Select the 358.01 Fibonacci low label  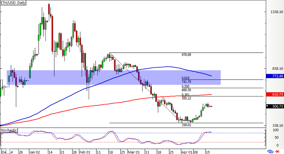(x=186, y=125)
